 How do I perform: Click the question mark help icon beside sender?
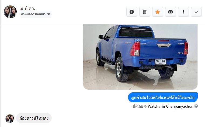coord(196,106)
